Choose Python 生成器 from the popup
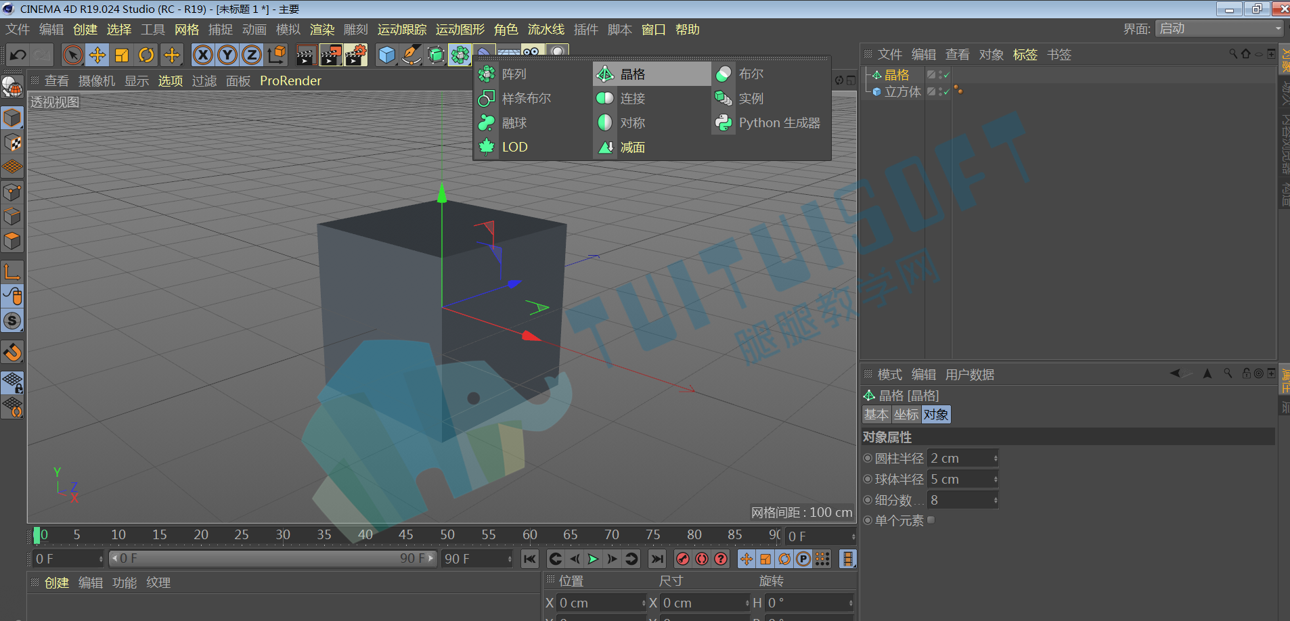 coord(771,122)
